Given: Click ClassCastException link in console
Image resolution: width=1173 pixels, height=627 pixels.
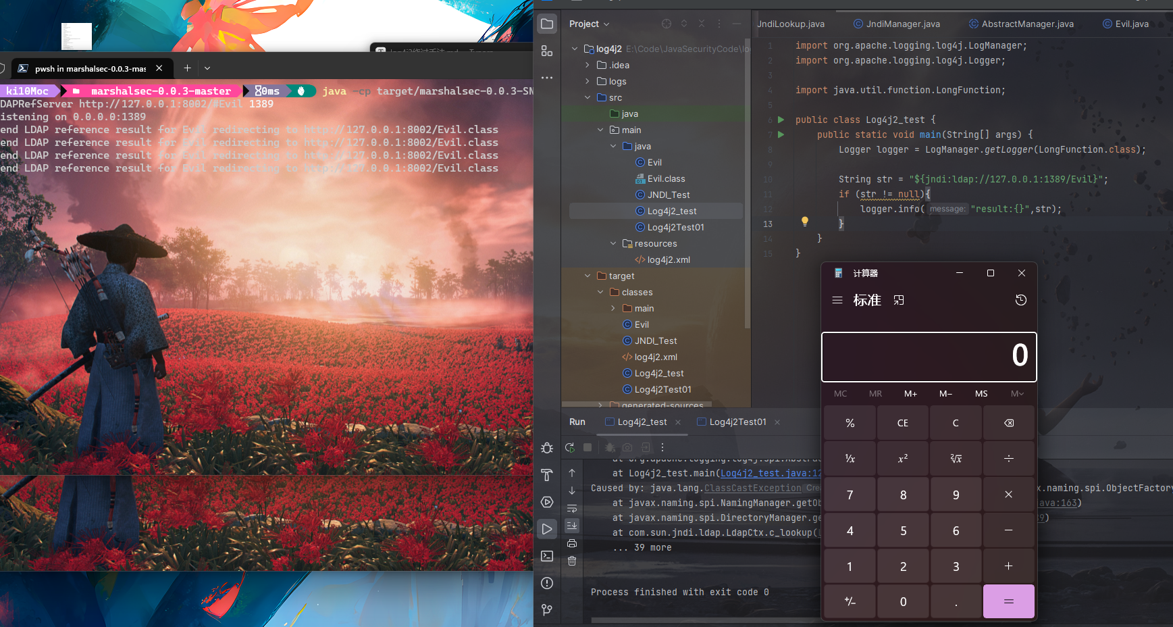Looking at the screenshot, I should point(752,488).
